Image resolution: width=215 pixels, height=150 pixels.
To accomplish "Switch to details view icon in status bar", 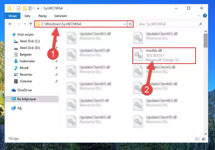I will 198,139.
